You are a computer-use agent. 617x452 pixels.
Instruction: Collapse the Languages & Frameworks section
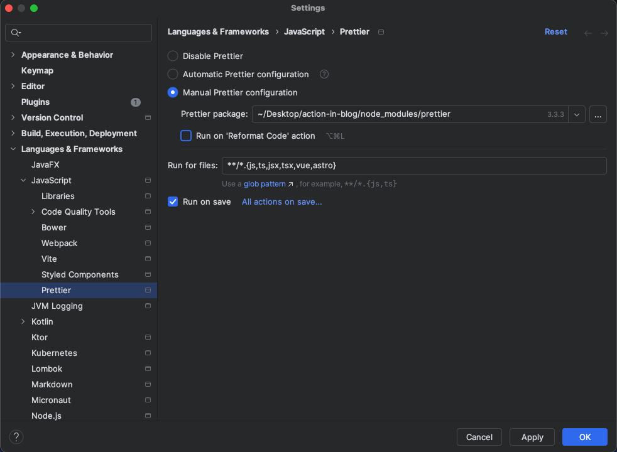(x=13, y=149)
